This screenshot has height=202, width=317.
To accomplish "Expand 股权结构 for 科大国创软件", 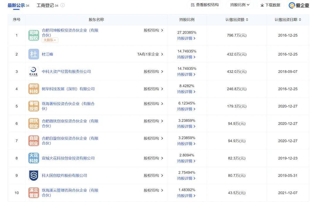I will pyautogui.click(x=154, y=175).
